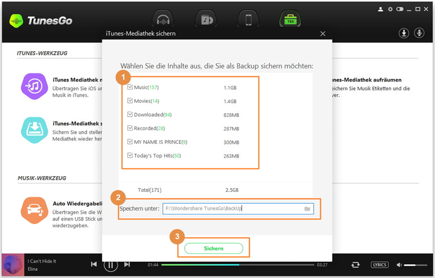435x278 pixels.
Task: Toggle the repeat mode icon
Action: [x=355, y=265]
